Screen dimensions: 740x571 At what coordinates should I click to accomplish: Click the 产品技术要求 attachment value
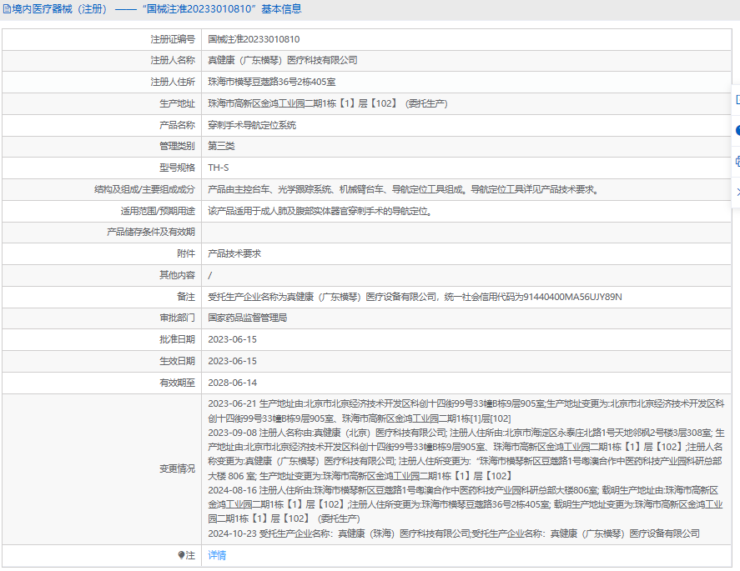point(234,253)
